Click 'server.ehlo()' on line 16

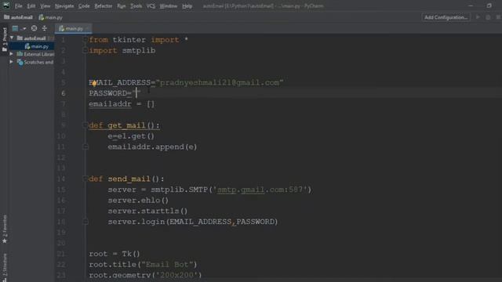tap(138, 201)
